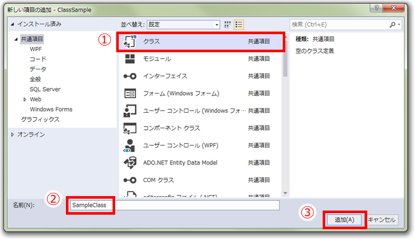Click フォーム (Windows フォーム) template name
The width and height of the screenshot is (415, 239).
tap(181, 94)
